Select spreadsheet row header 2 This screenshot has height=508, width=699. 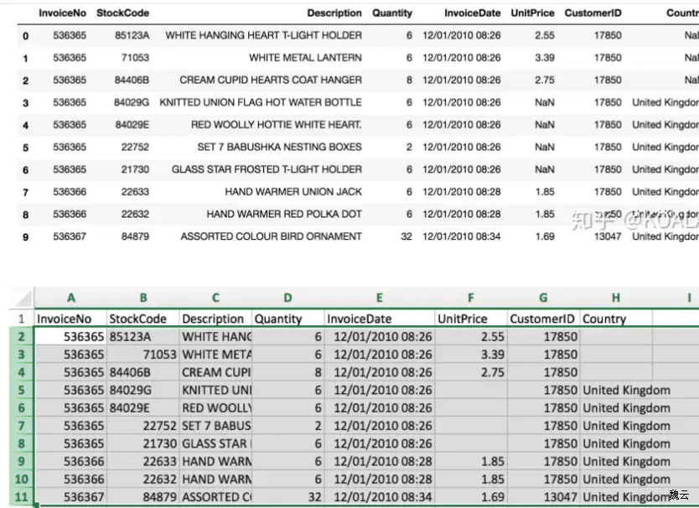point(22,336)
